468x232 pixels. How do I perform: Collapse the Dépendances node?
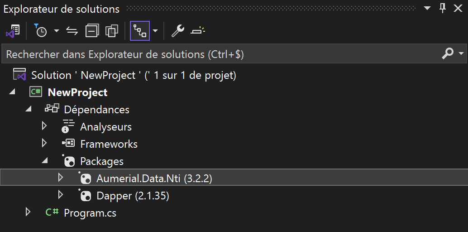click(28, 110)
